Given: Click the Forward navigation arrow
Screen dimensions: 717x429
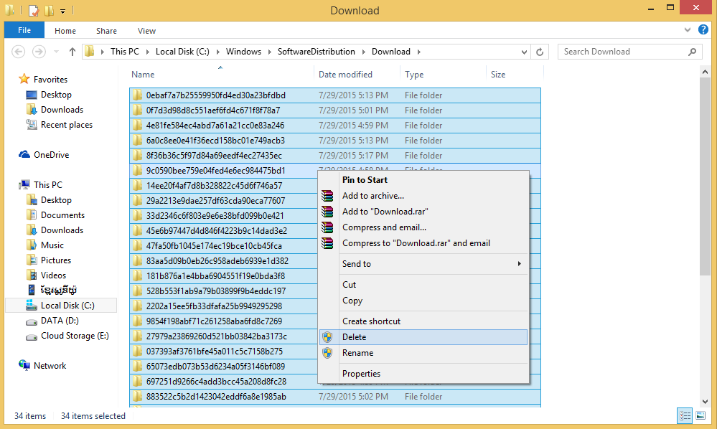Looking at the screenshot, I should pos(39,52).
